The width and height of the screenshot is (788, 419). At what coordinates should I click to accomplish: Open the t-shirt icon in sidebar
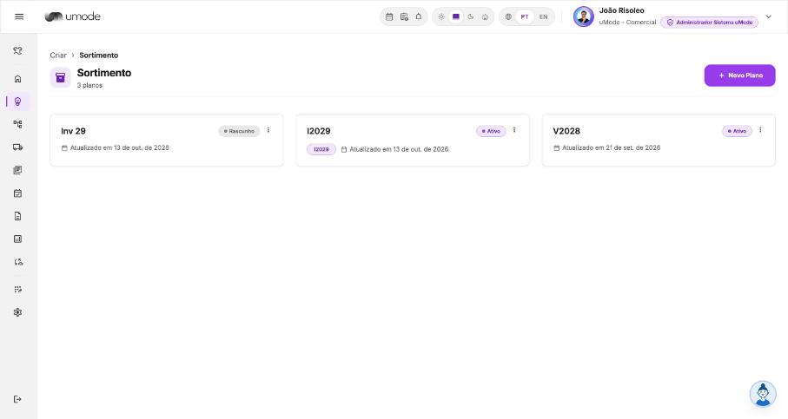pyautogui.click(x=17, y=50)
